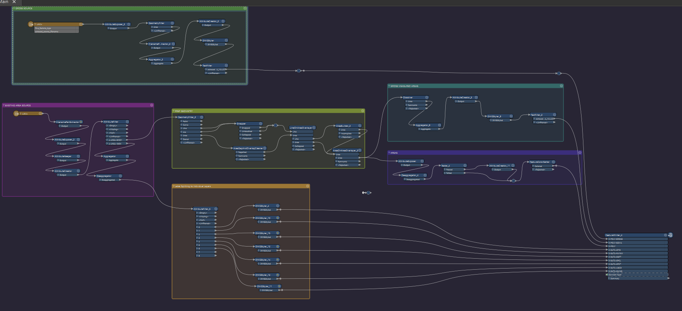
Task: Expand Snapper Snapped output port
Action: tap(240, 128)
